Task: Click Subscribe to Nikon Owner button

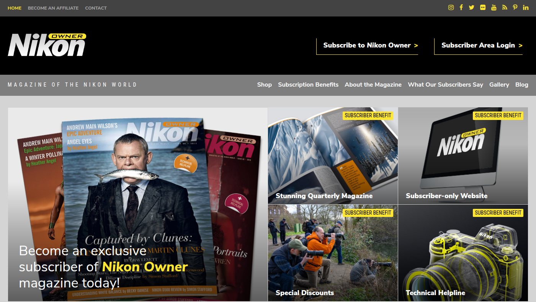Action: point(367,46)
